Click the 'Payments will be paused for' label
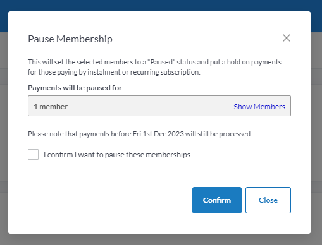 click(x=75, y=88)
